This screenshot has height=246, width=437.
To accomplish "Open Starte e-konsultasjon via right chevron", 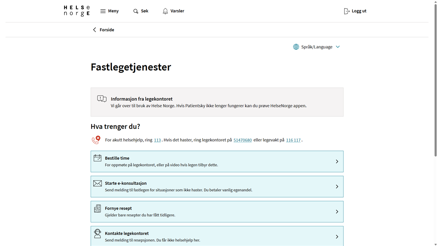I will pos(337,187).
